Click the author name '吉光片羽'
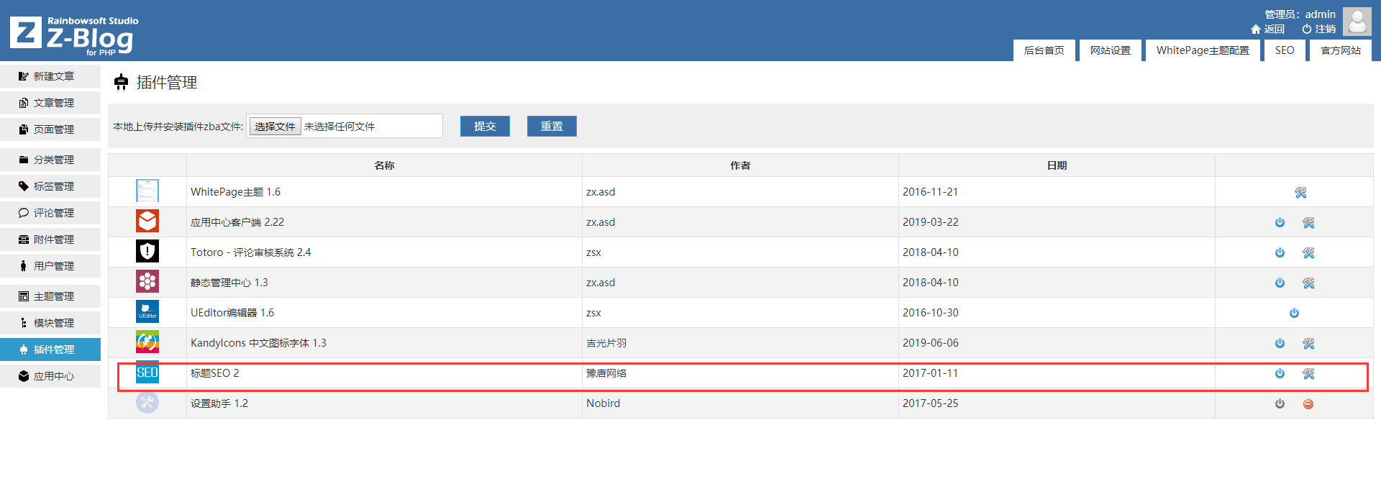 [606, 343]
